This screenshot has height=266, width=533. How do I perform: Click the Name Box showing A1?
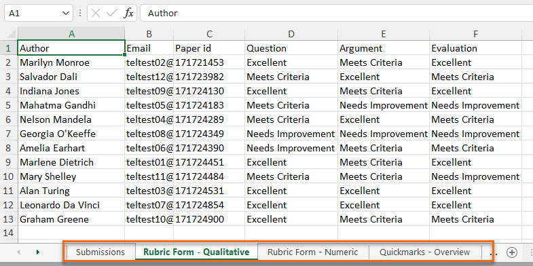tap(39, 14)
